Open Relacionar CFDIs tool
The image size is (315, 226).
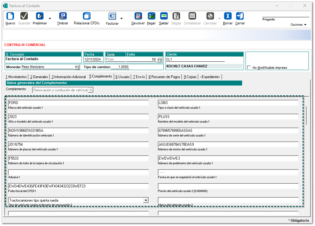(x=87, y=16)
